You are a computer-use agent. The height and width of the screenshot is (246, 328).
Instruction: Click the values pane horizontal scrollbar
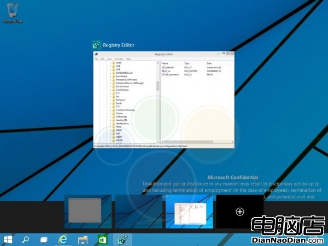click(189, 142)
